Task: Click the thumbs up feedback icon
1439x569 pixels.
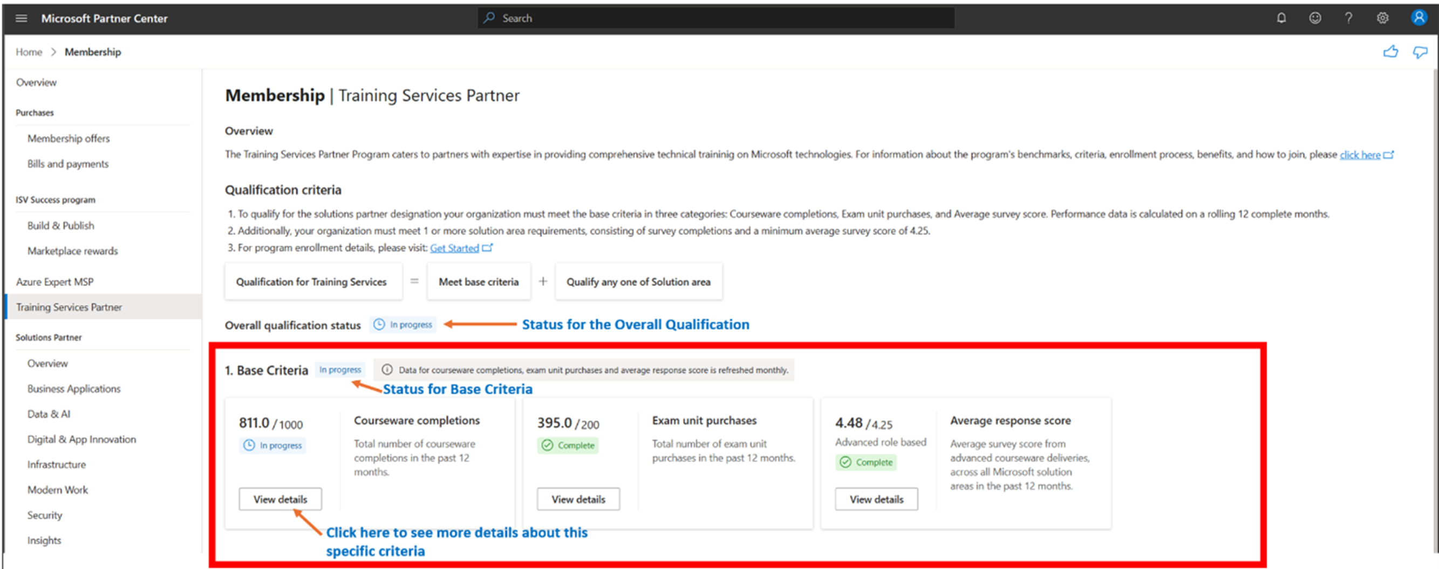Action: (1390, 52)
